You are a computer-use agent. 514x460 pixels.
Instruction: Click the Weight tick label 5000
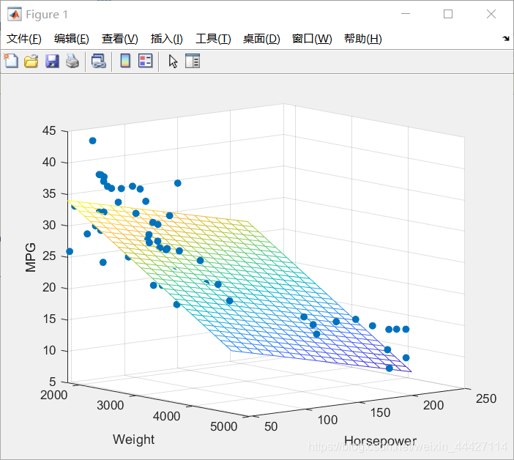[x=223, y=426]
